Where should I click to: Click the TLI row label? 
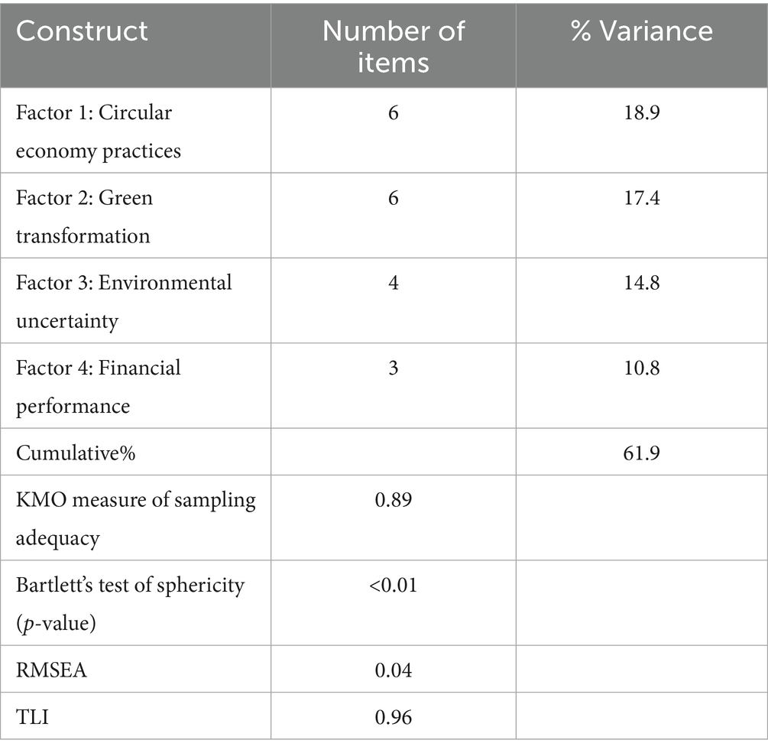tap(31, 716)
